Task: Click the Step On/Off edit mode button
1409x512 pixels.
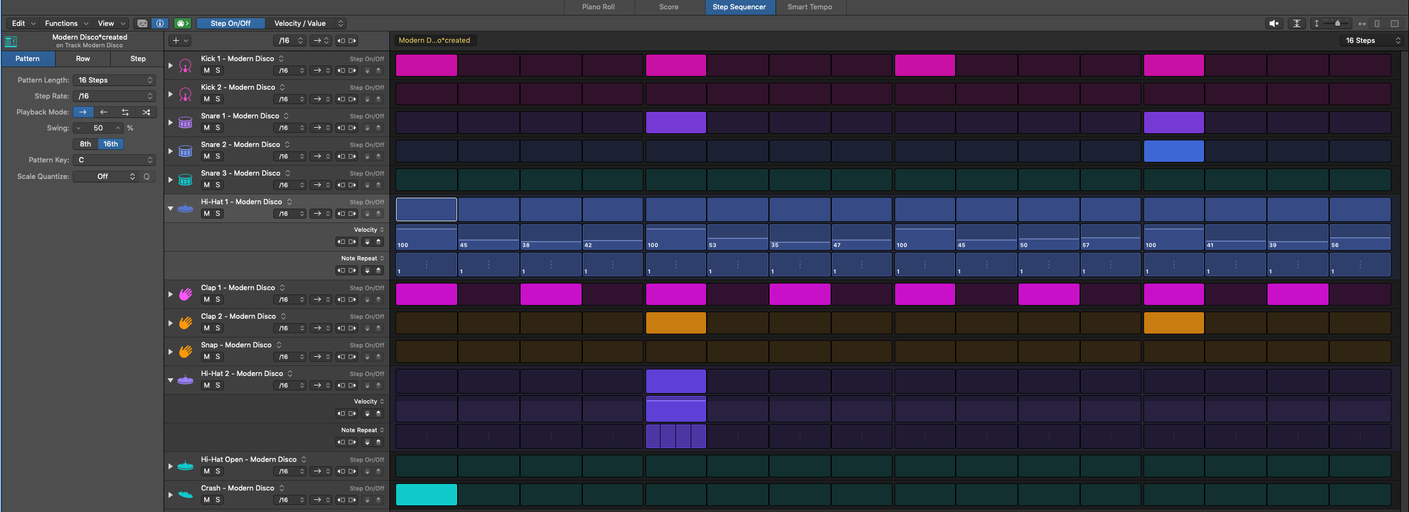Action: point(230,23)
